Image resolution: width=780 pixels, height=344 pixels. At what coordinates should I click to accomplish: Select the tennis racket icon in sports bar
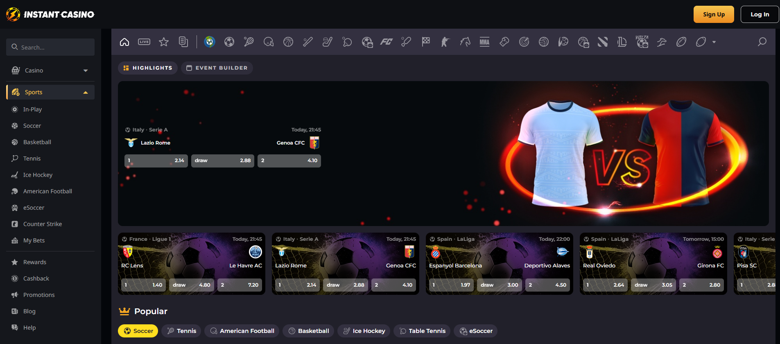[x=249, y=42]
